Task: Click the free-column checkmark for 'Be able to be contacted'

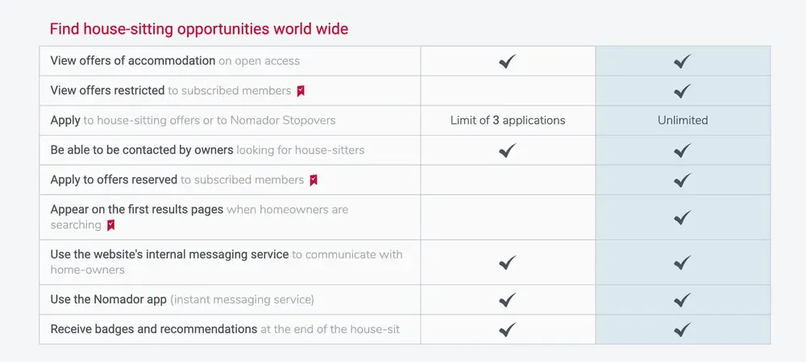Action: pyautogui.click(x=507, y=150)
